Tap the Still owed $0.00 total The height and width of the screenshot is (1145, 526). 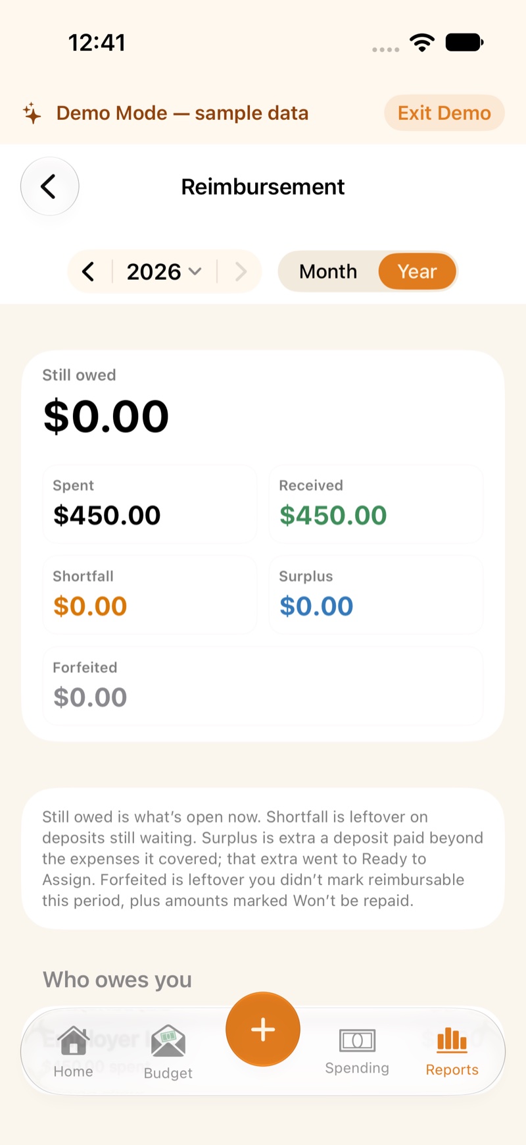(106, 416)
